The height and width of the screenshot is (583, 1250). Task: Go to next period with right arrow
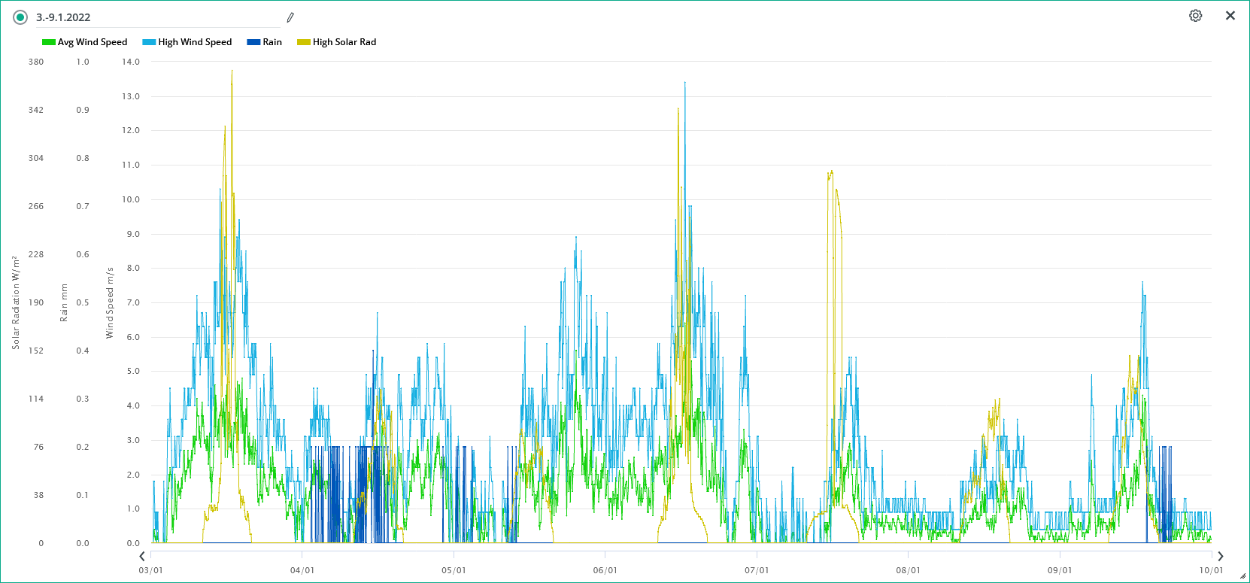1220,556
